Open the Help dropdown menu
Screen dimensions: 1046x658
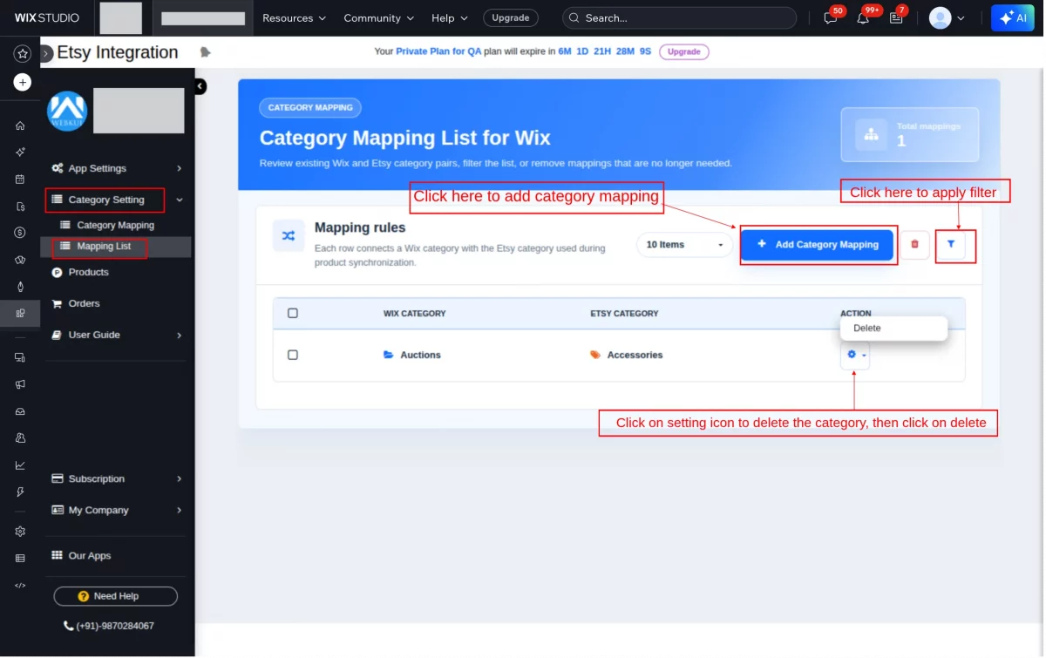point(450,17)
